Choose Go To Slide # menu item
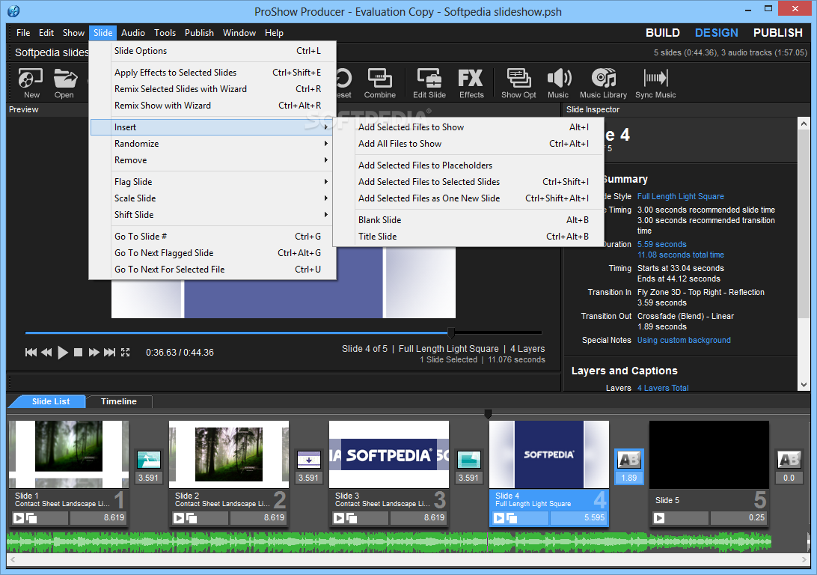The image size is (817, 575). coord(212,236)
